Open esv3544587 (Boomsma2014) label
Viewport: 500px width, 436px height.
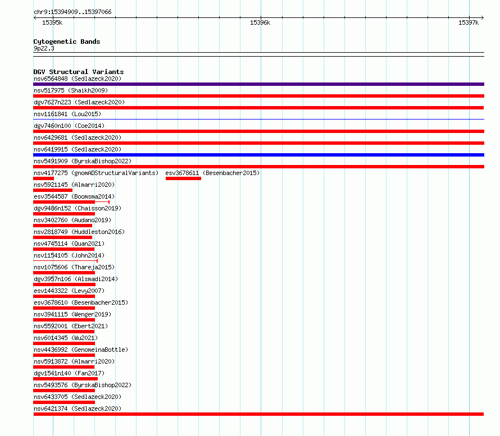pos(74,196)
